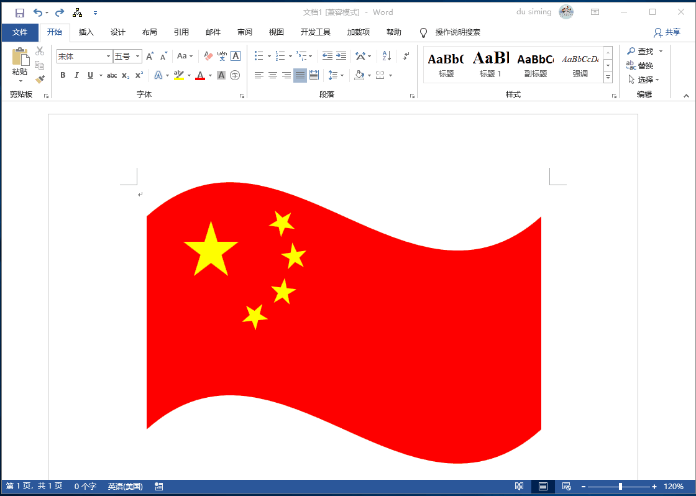Viewport: 696px width, 496px height.
Task: Align text to the right
Action: (286, 75)
